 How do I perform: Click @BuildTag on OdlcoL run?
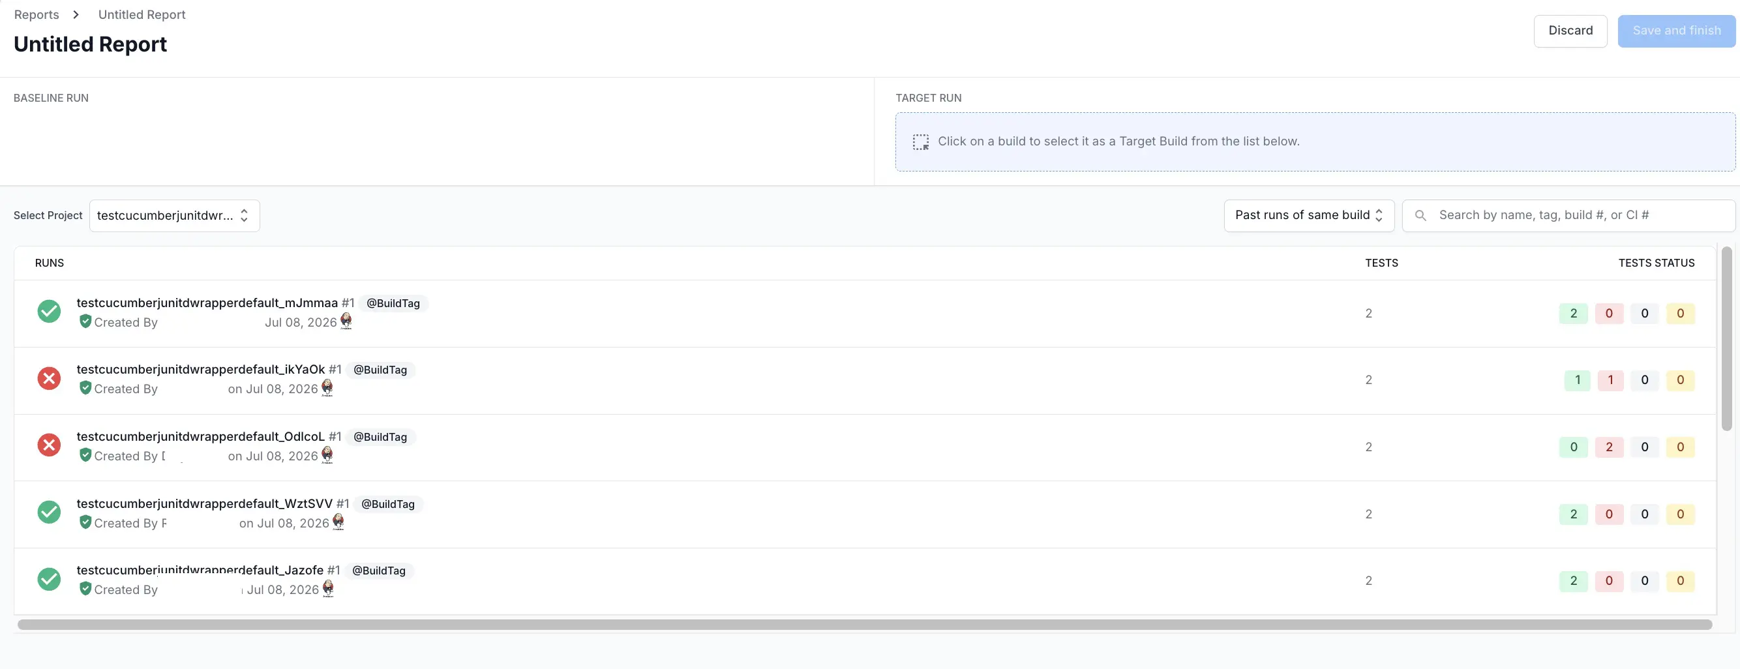click(380, 437)
